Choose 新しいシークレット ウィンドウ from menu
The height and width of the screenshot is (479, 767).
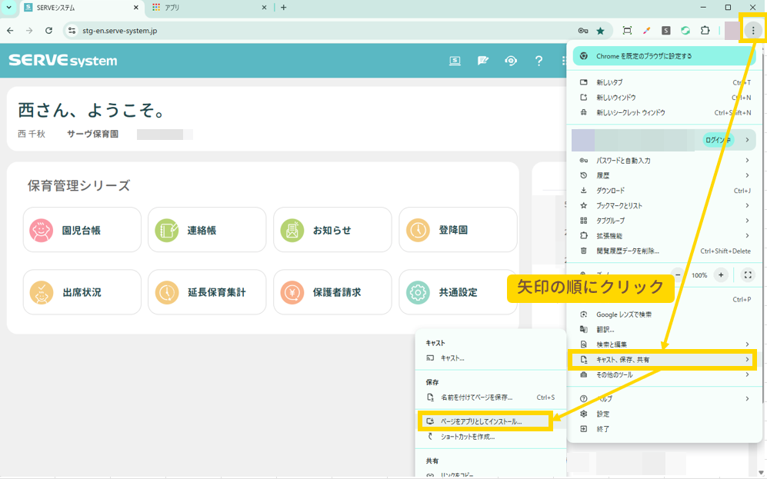point(631,112)
